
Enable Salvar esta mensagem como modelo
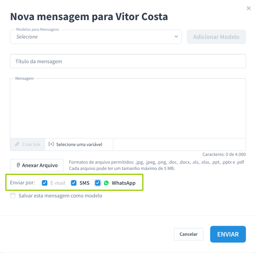click(x=13, y=195)
